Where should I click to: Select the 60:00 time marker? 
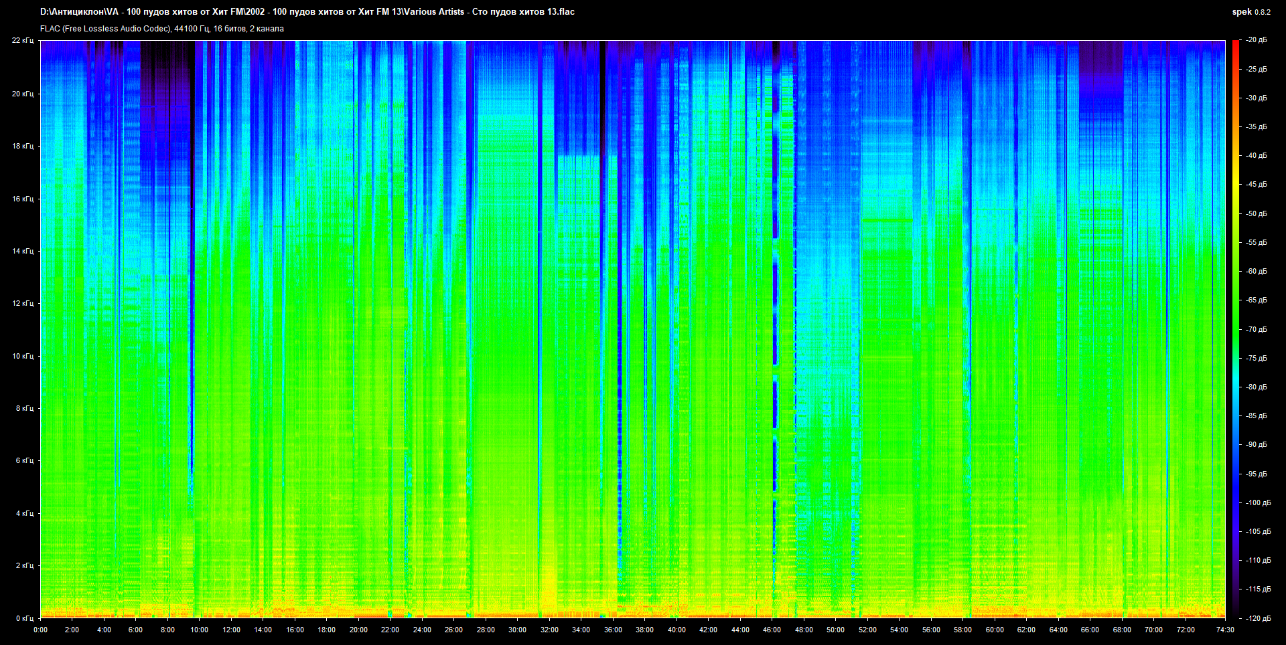click(x=995, y=630)
